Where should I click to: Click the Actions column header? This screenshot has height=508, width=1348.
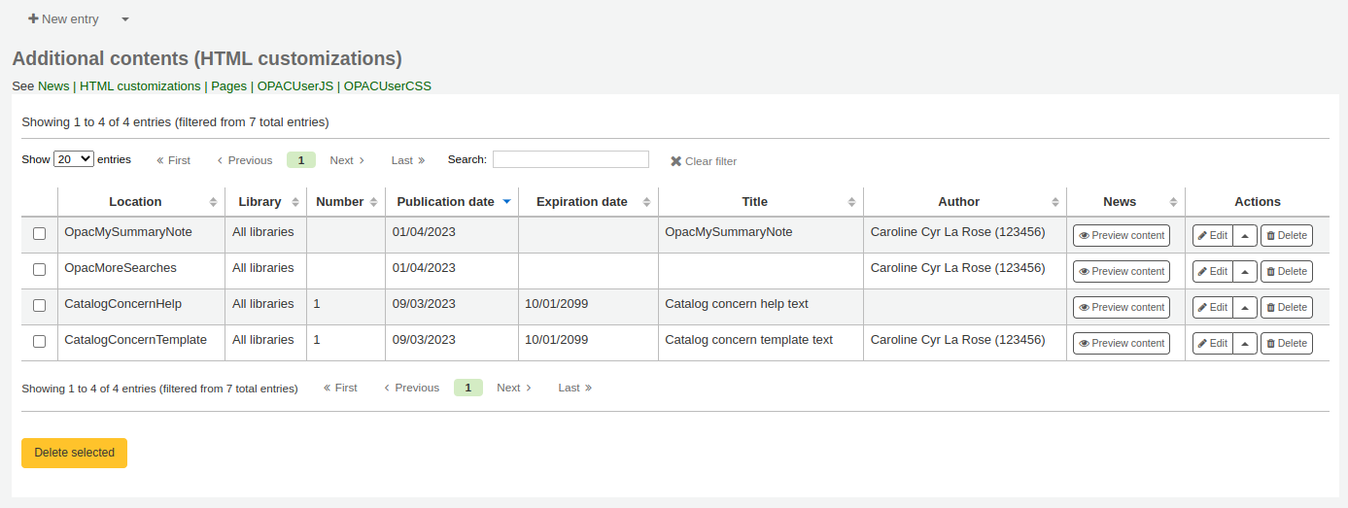[x=1258, y=202]
